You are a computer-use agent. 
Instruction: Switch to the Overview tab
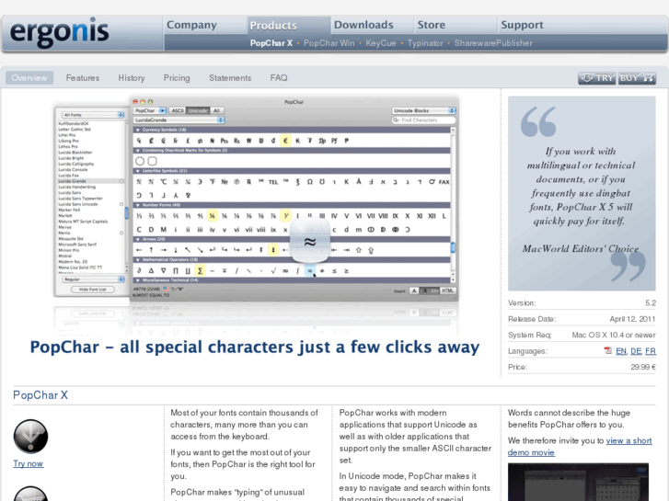tap(29, 77)
